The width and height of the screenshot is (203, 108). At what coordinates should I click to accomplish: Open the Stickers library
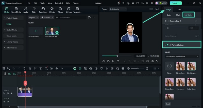tap(69, 10)
